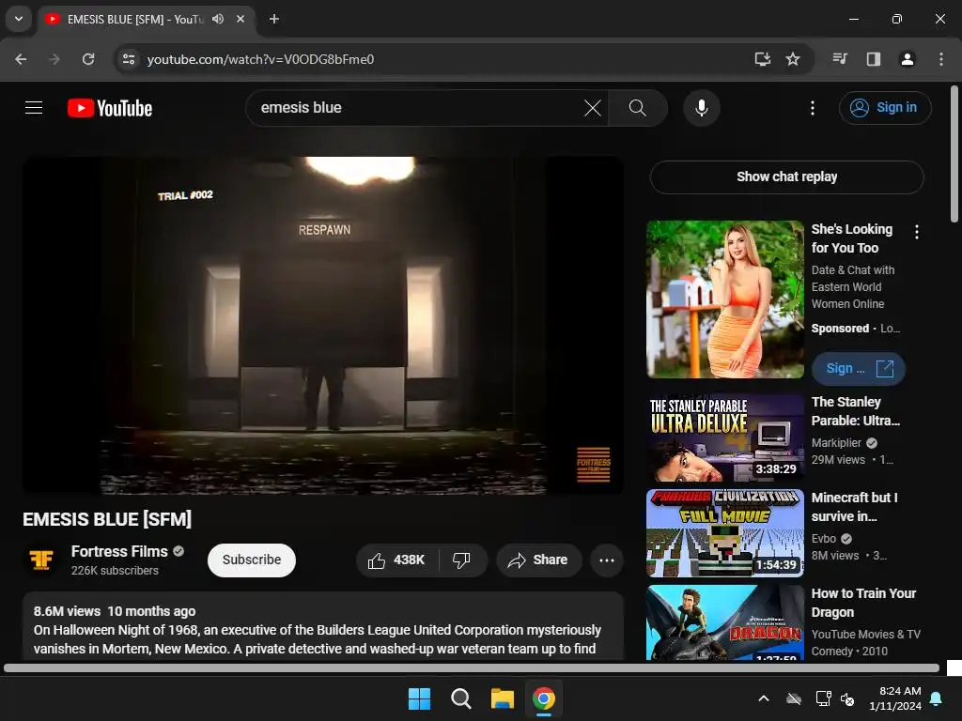
Task: Dislike the video with thumbs down
Action: (x=462, y=560)
